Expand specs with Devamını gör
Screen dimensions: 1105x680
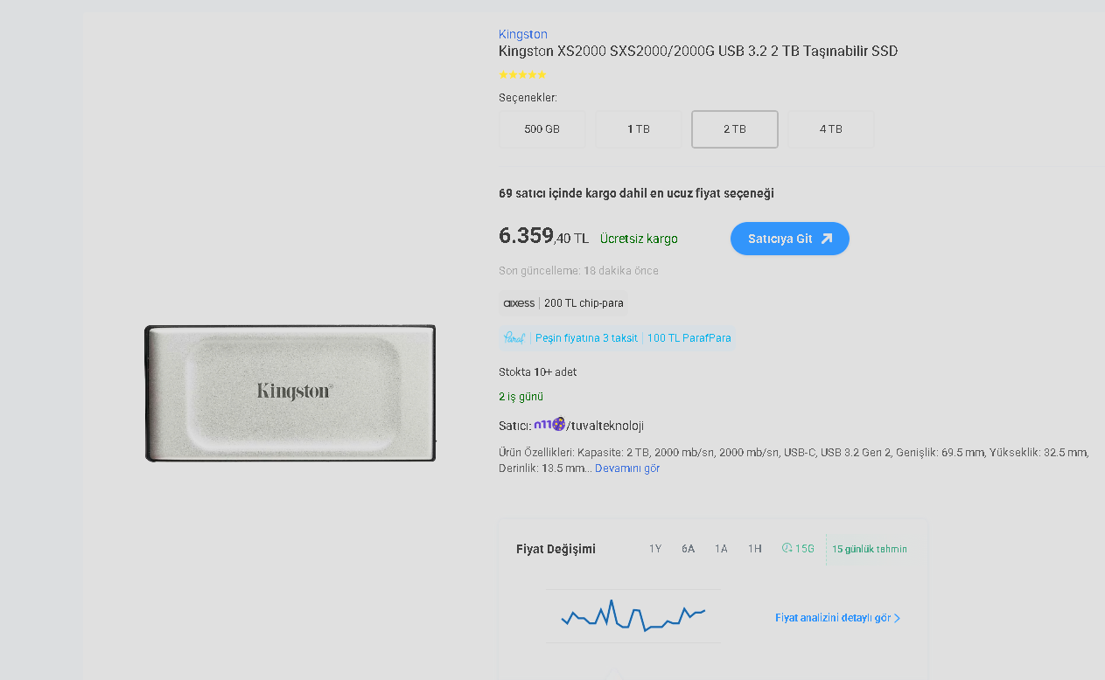coord(627,468)
